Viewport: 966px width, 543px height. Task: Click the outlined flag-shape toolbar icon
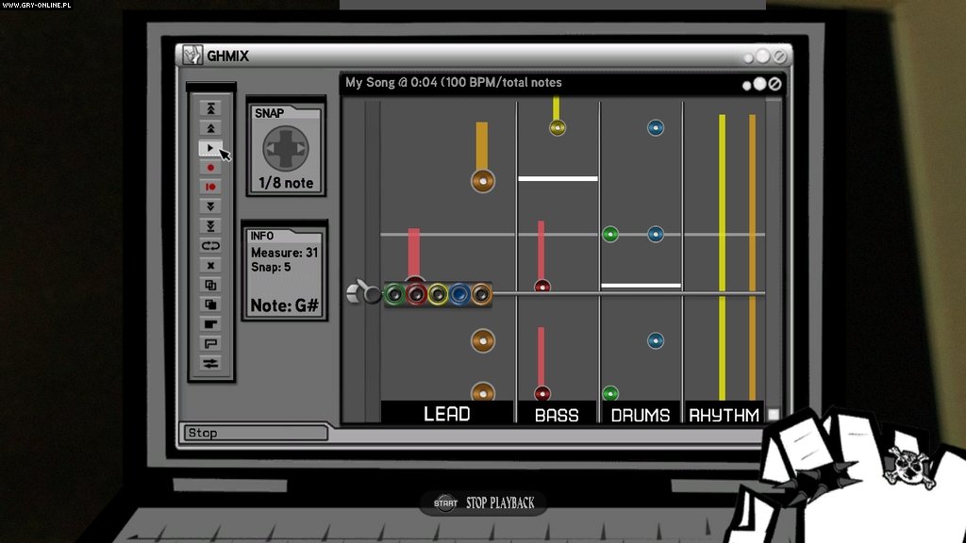click(x=210, y=343)
